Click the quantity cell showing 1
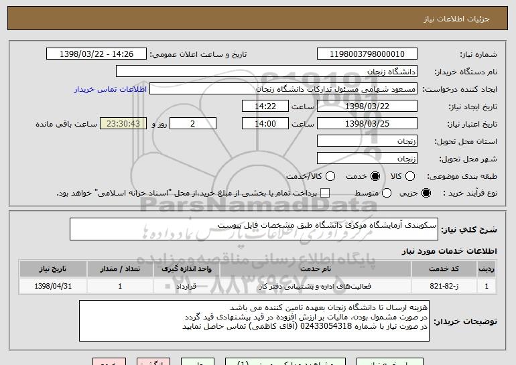This screenshot has width=516, height=365. pyautogui.click(x=120, y=286)
